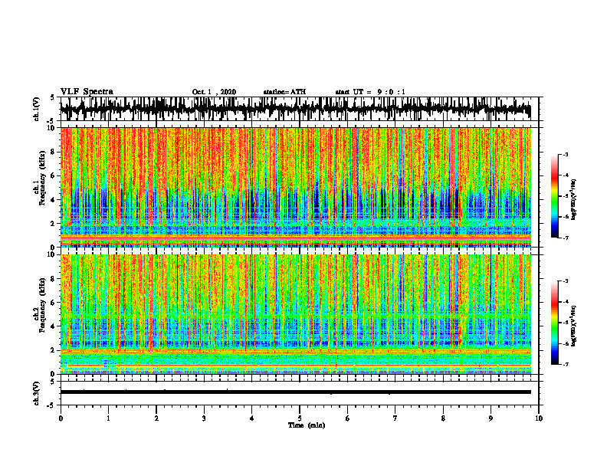
Task: Click the "-3" label on ch.1 color bar
Action: [566, 155]
